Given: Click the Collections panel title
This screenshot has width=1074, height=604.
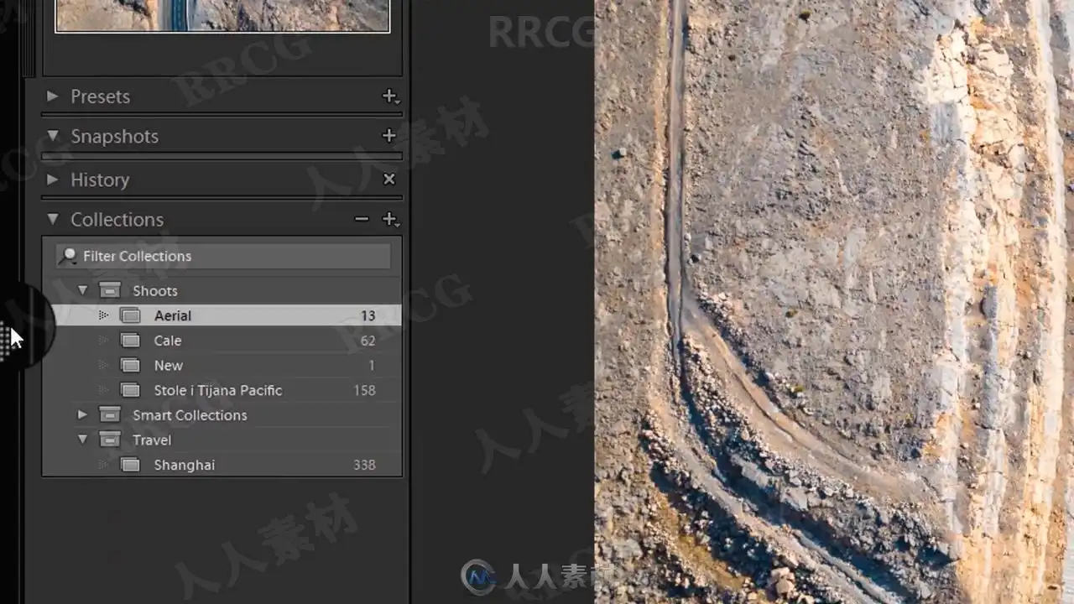Looking at the screenshot, I should tap(117, 219).
